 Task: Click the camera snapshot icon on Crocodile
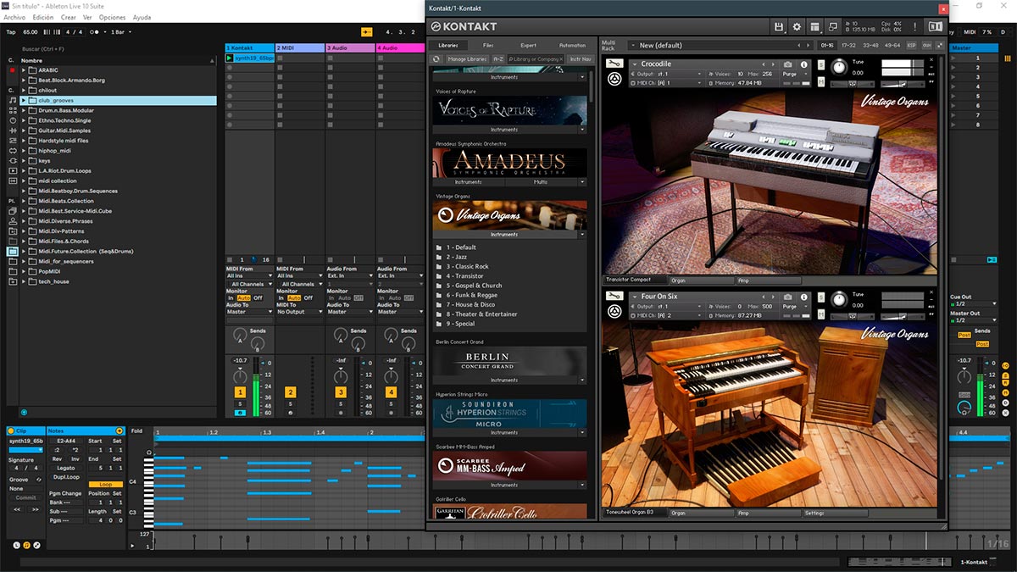[x=788, y=64]
